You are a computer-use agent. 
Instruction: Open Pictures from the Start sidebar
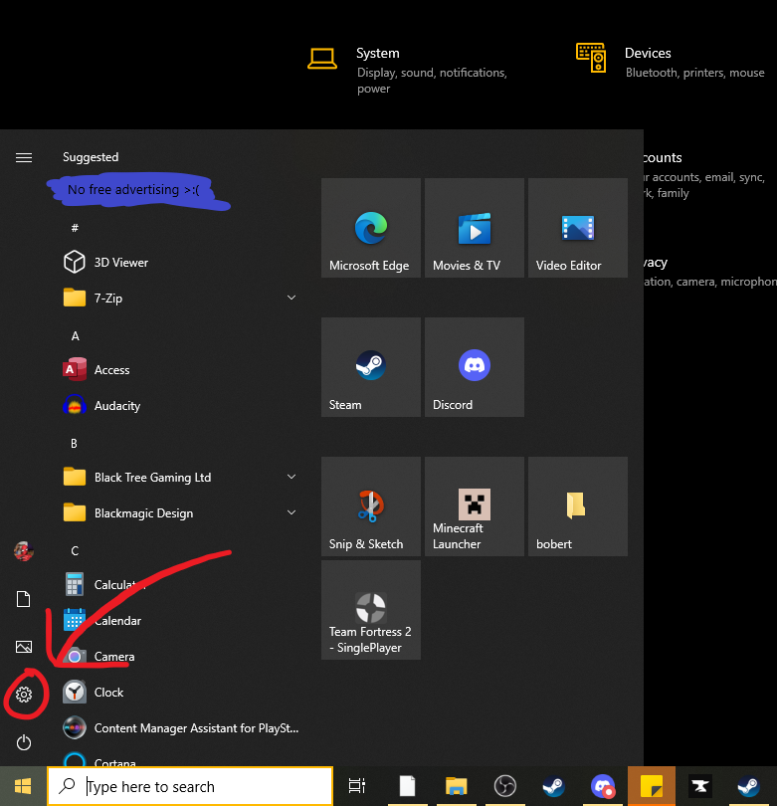tap(24, 647)
